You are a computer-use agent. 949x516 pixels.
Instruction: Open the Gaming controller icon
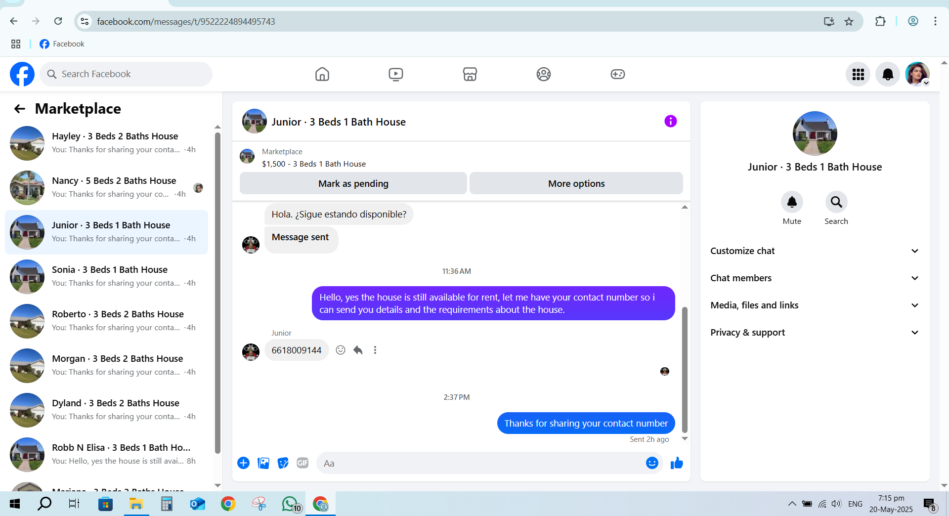click(617, 74)
